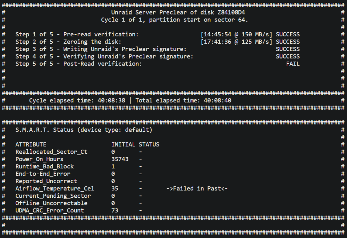Click the Failed in Past warning text
Image resolution: width=347 pixels, height=238 pixels.
coord(197,188)
